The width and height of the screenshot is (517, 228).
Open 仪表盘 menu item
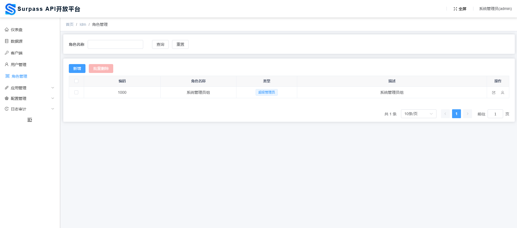point(30,30)
